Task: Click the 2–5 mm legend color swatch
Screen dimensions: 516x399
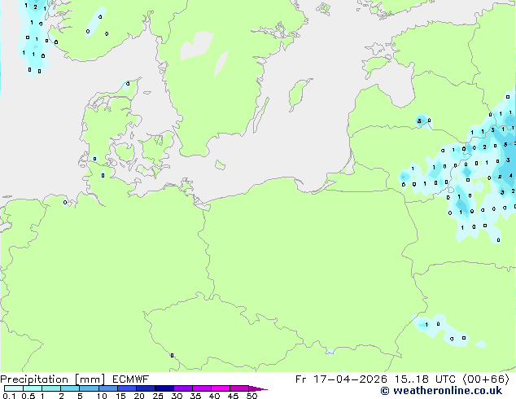Action: [x=70, y=388]
